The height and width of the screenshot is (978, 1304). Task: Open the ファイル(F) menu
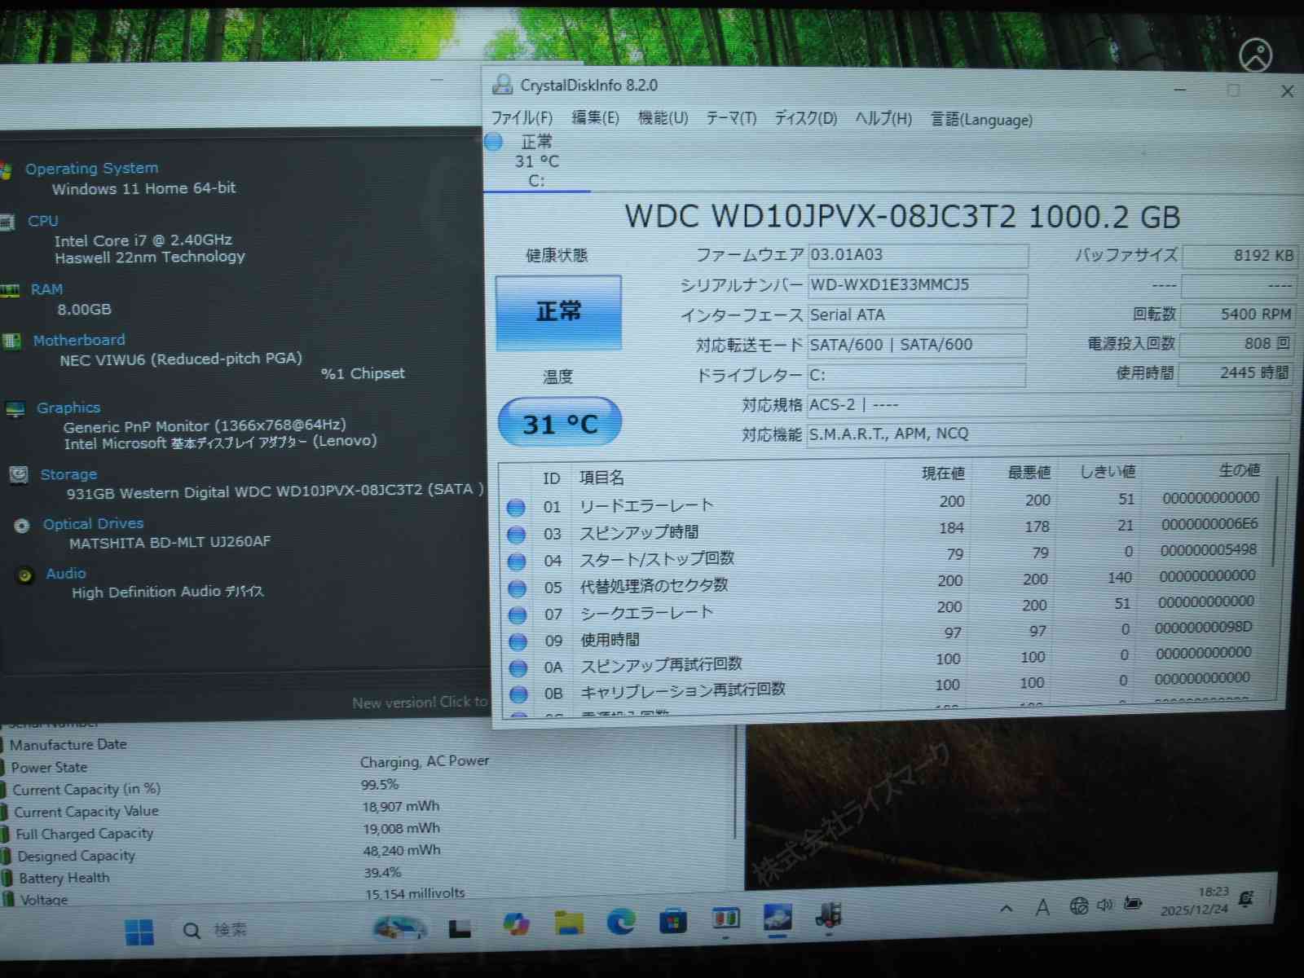[x=522, y=118]
